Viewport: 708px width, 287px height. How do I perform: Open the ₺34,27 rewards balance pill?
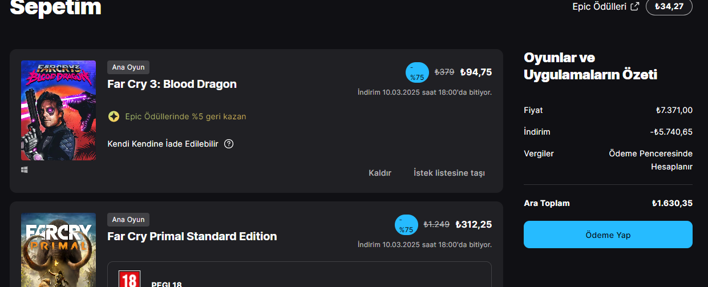669,7
